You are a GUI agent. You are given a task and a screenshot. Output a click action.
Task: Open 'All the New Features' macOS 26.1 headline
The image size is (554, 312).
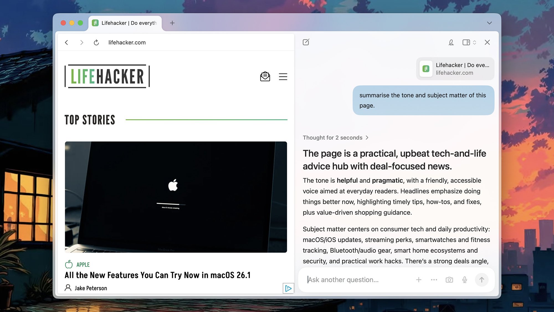click(158, 275)
